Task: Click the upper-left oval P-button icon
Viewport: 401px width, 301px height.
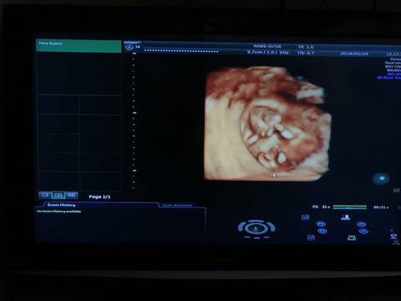Action: [321, 224]
